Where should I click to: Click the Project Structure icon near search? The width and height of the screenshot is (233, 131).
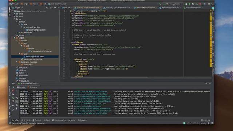tap(209, 4)
